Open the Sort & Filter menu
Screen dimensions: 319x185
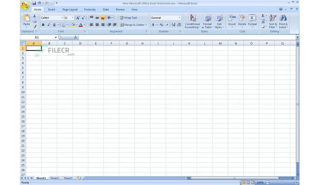coord(273,21)
